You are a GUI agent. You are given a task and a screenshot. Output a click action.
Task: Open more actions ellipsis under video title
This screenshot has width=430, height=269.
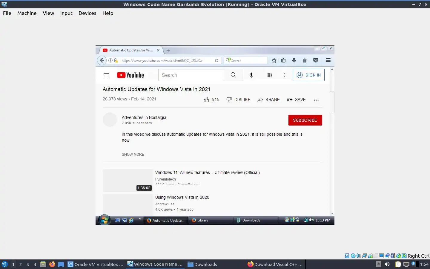click(x=316, y=100)
